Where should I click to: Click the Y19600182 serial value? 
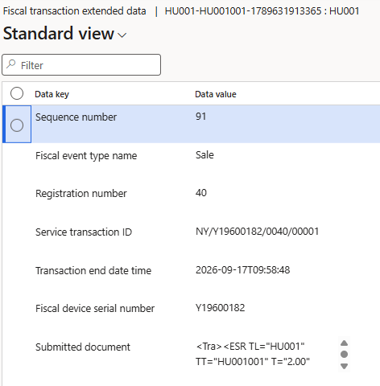(221, 308)
